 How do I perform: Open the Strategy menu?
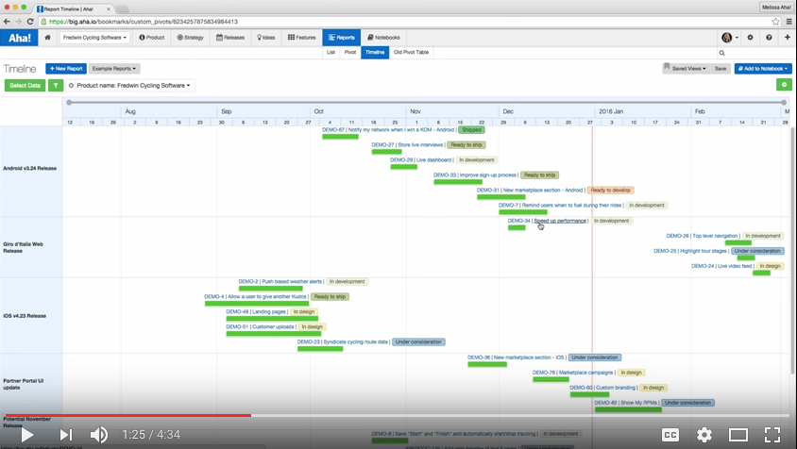pos(190,38)
